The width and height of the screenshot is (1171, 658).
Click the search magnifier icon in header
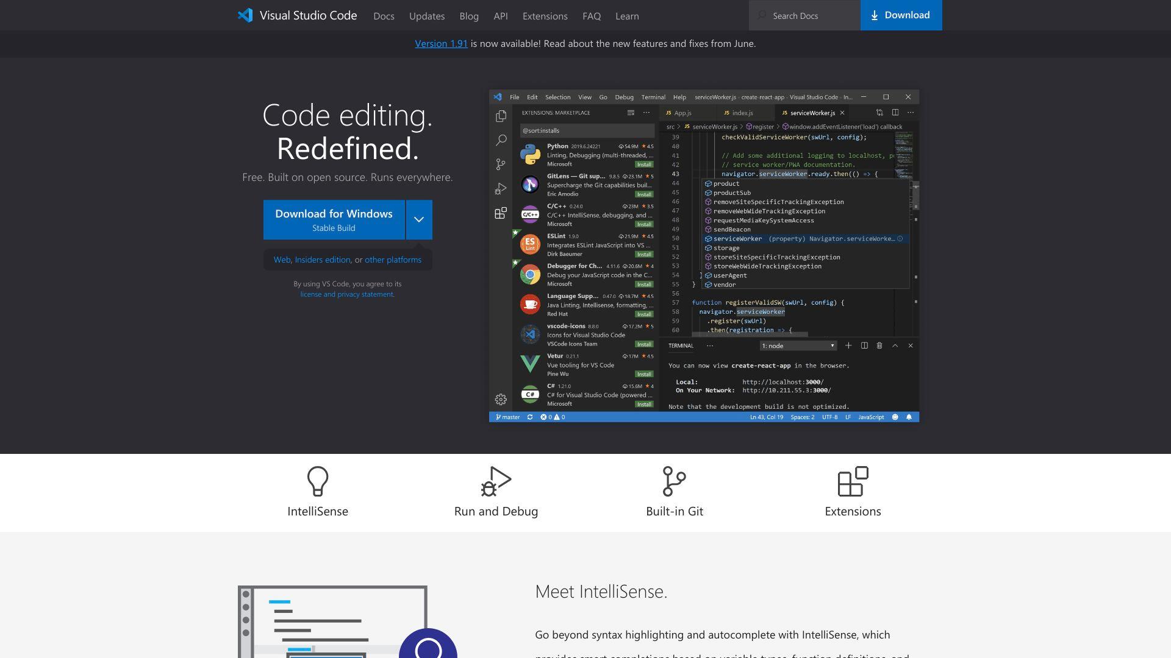pyautogui.click(x=762, y=15)
